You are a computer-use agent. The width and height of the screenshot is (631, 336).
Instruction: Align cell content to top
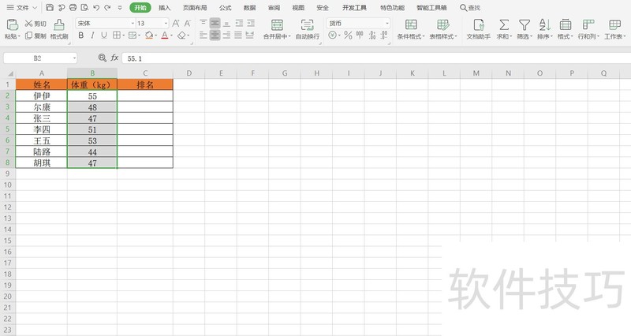[x=203, y=23]
